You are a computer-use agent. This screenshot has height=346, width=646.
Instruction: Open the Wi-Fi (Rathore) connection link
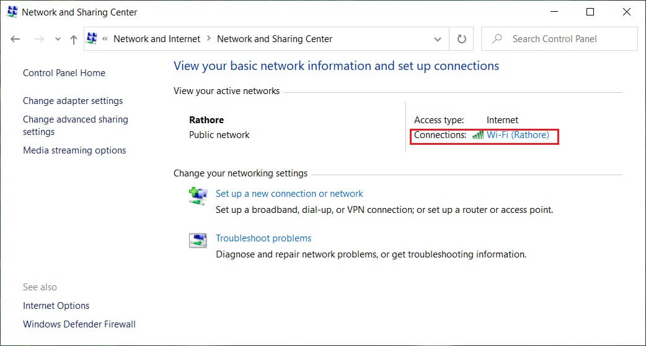[518, 135]
